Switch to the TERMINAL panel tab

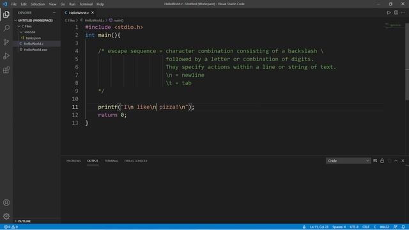pyautogui.click(x=111, y=161)
